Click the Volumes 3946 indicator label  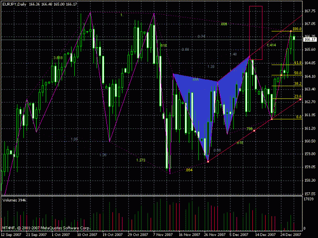[x=14, y=200]
